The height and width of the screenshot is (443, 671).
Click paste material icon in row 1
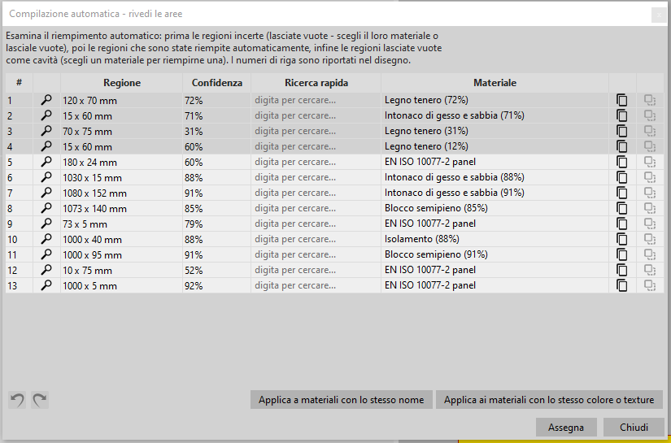click(650, 100)
